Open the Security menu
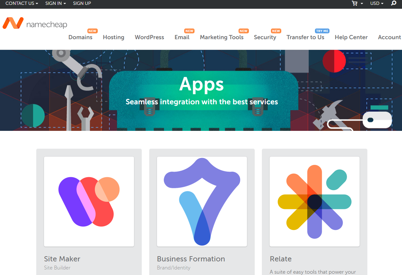Screen dimensions: 402x275 (265, 37)
